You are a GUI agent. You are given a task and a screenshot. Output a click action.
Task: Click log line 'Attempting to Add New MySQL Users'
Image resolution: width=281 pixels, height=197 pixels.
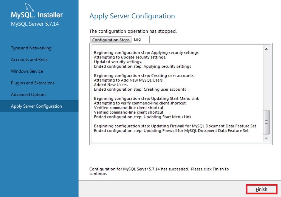tap(128, 80)
